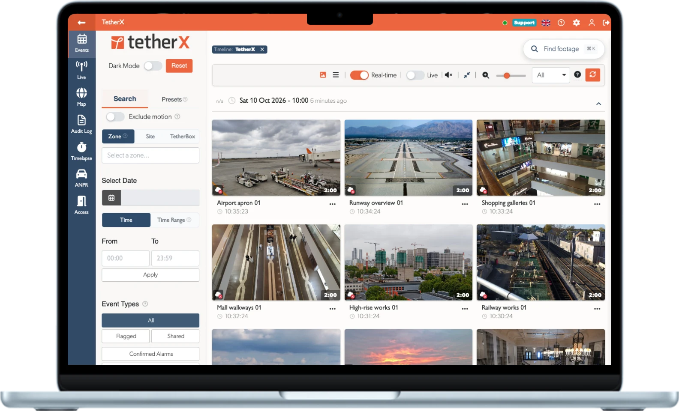This screenshot has height=411, width=679.
Task: Turn off the Real-time toggle
Action: [x=359, y=75]
